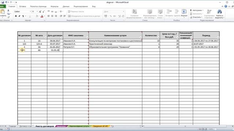Viewport: 234px width, 131px height.
Task: Copy selection using the copy icon
Action: pos(8,14)
